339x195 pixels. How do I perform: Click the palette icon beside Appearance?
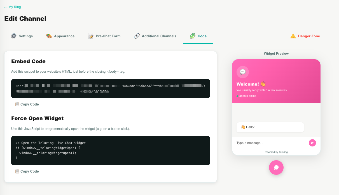[x=49, y=36]
